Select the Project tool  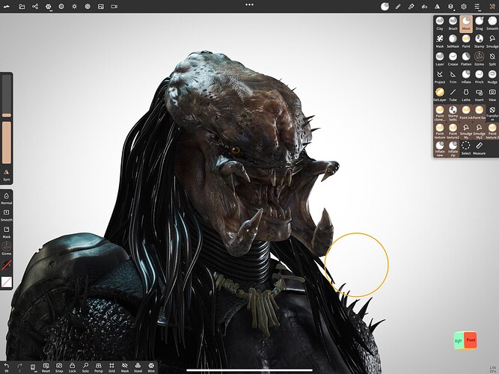[439, 77]
